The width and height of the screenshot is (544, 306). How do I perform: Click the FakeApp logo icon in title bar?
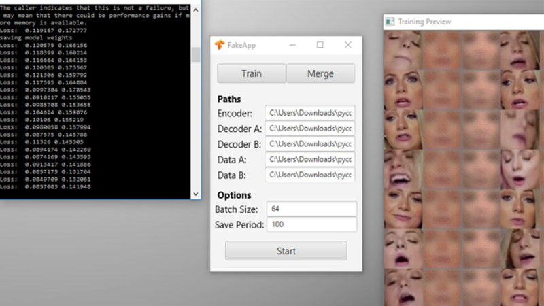tap(219, 45)
